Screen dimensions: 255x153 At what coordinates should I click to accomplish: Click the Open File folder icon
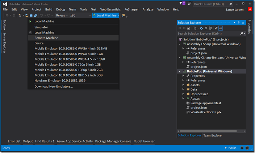(27, 16)
